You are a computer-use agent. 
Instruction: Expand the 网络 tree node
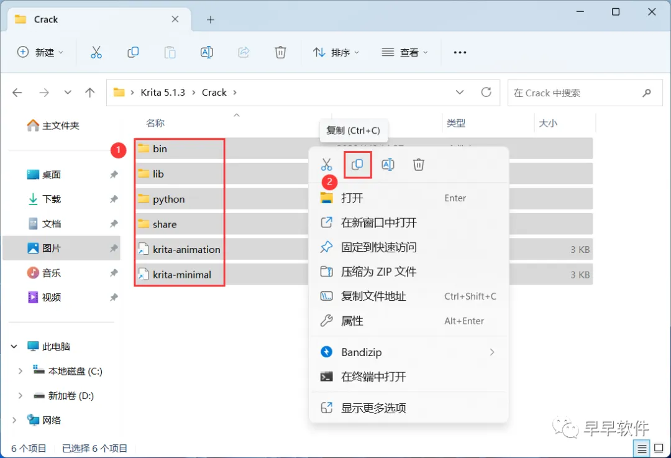coord(14,420)
